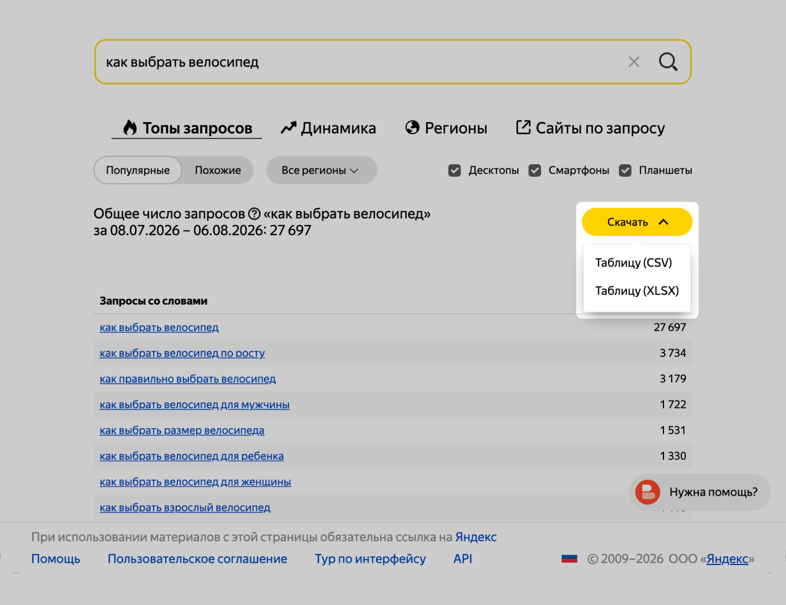Switch to the Похожие option
Screen dimensions: 786x605
click(218, 170)
